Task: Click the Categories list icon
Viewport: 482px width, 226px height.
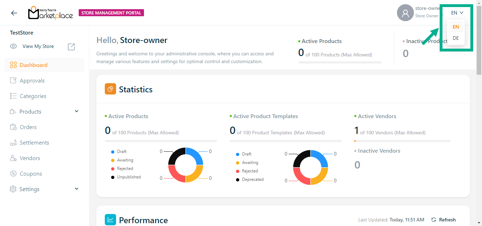Action: coord(13,96)
